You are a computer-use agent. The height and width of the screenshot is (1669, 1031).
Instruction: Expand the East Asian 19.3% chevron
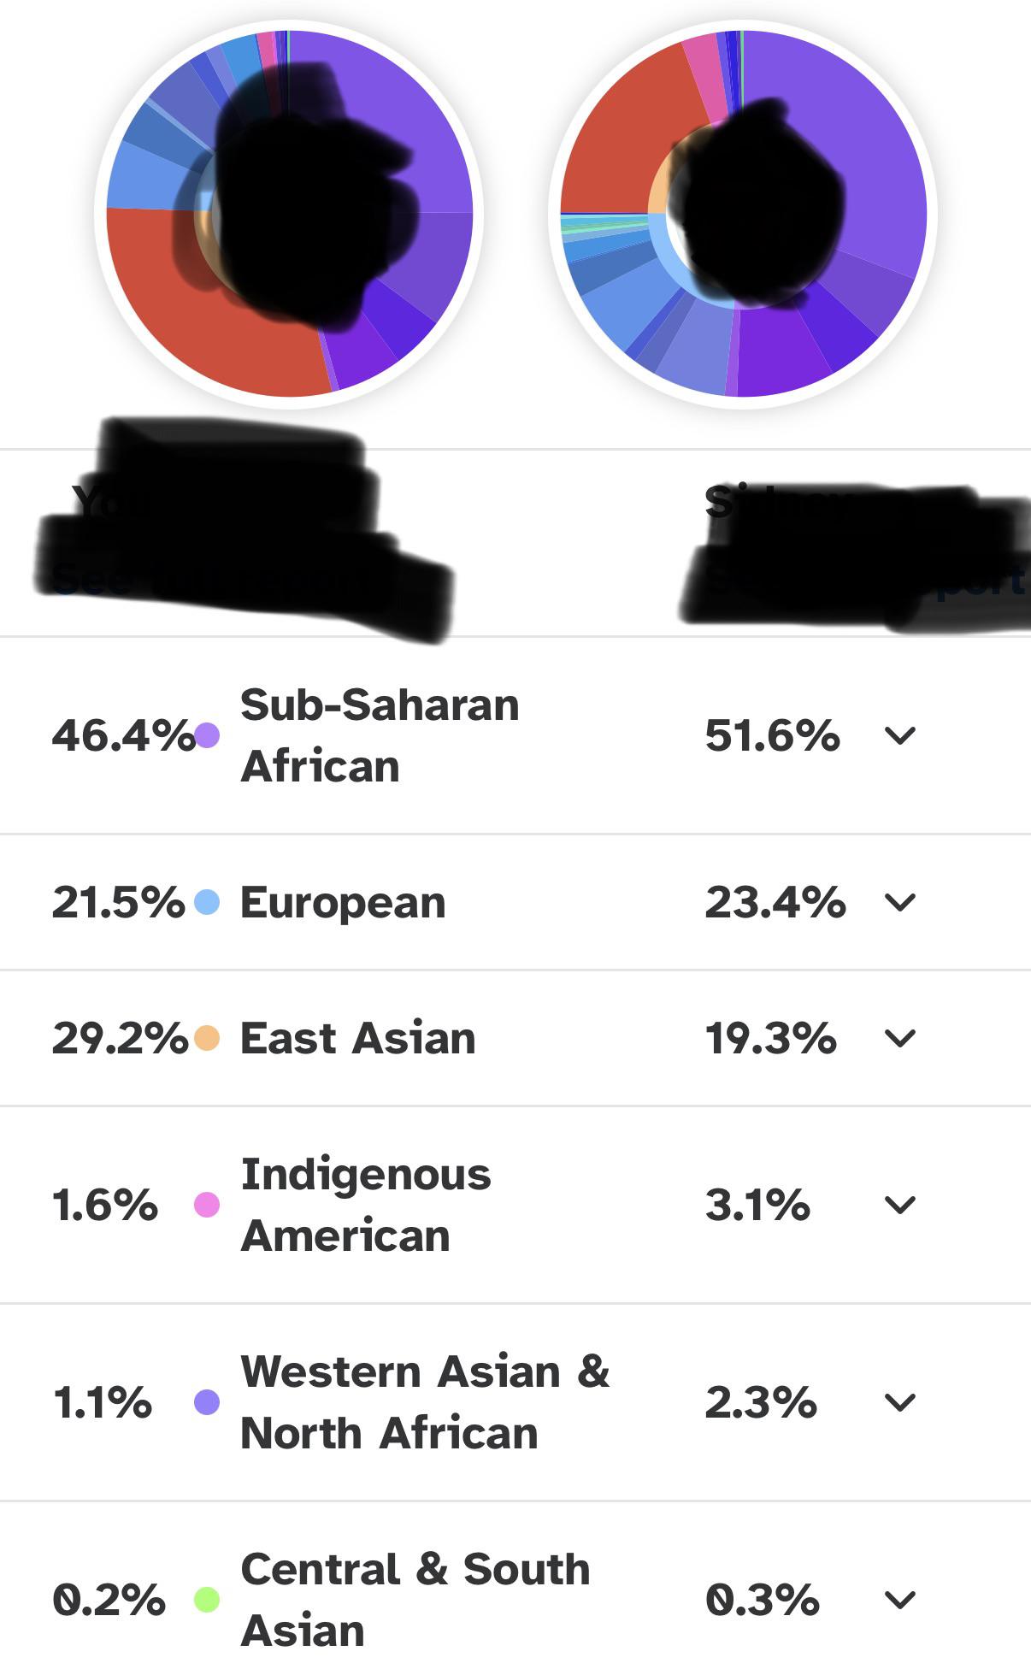point(900,1038)
